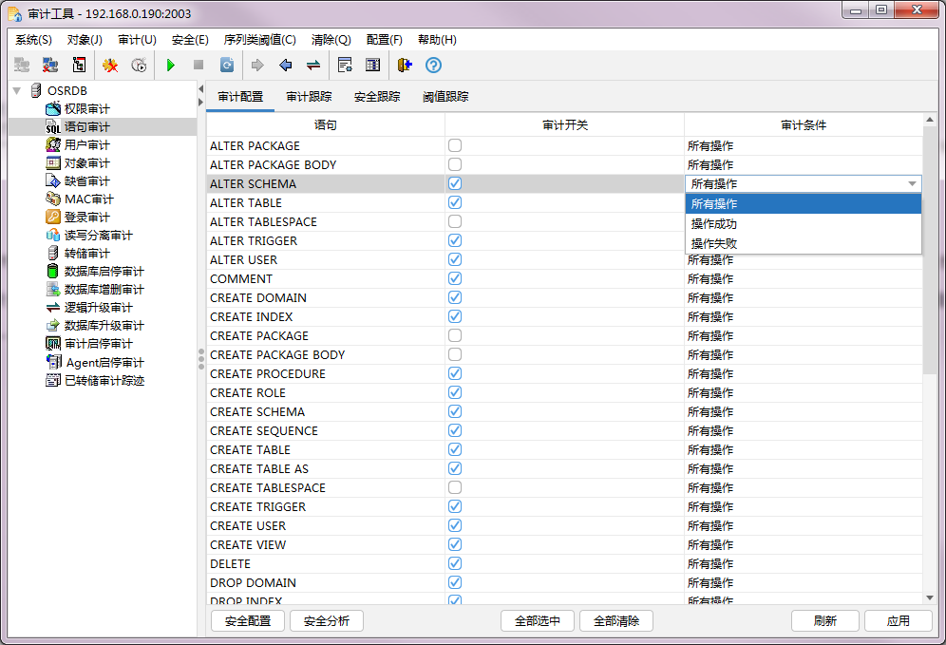Click the vertical scrollbar down arrow

(930, 598)
